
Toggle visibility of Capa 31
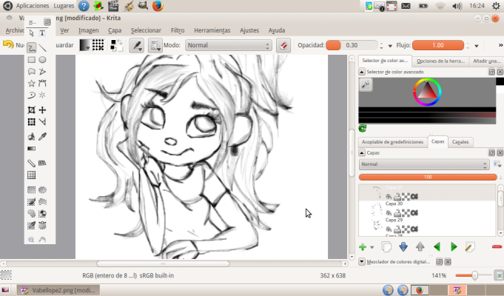[x=389, y=197]
